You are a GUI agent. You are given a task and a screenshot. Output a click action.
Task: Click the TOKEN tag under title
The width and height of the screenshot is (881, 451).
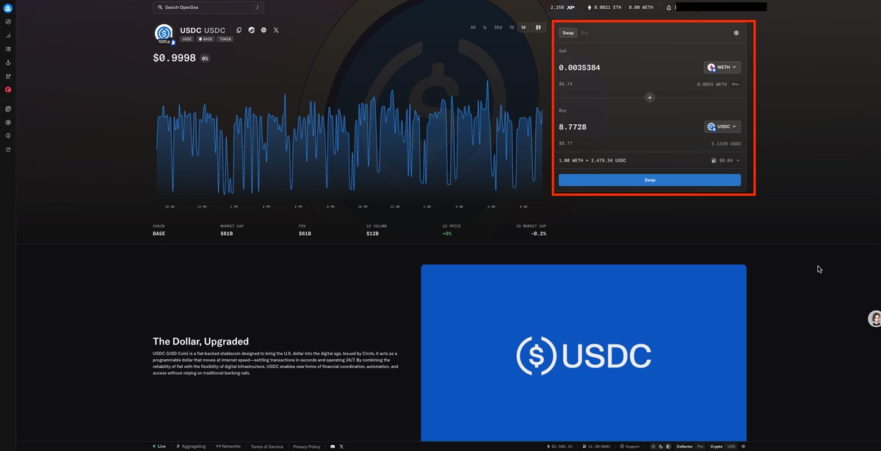point(225,39)
